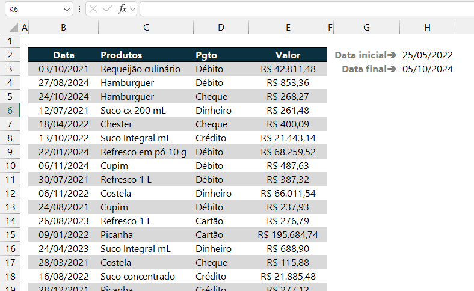This screenshot has height=291, width=474.
Task: Click value cell R$ 195.684,74
Action: [288, 235]
